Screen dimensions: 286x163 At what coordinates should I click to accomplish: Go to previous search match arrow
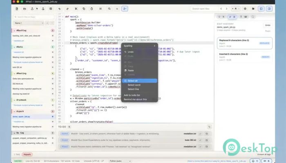pos(221,9)
